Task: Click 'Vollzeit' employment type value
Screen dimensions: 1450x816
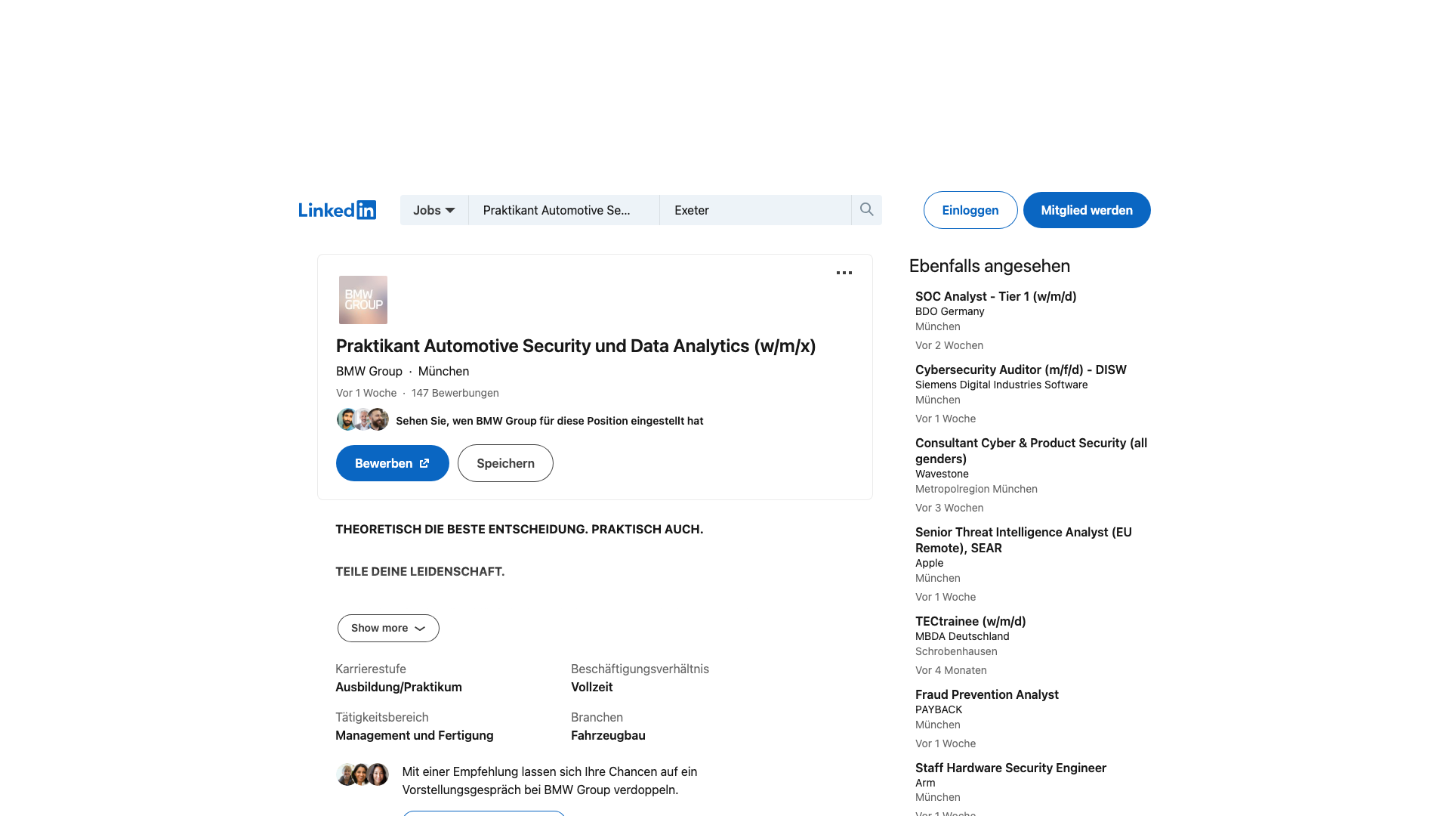Action: 591,687
